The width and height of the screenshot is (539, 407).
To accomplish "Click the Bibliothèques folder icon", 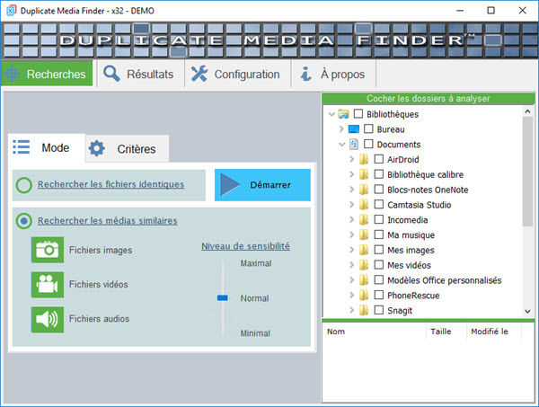I will 343,114.
